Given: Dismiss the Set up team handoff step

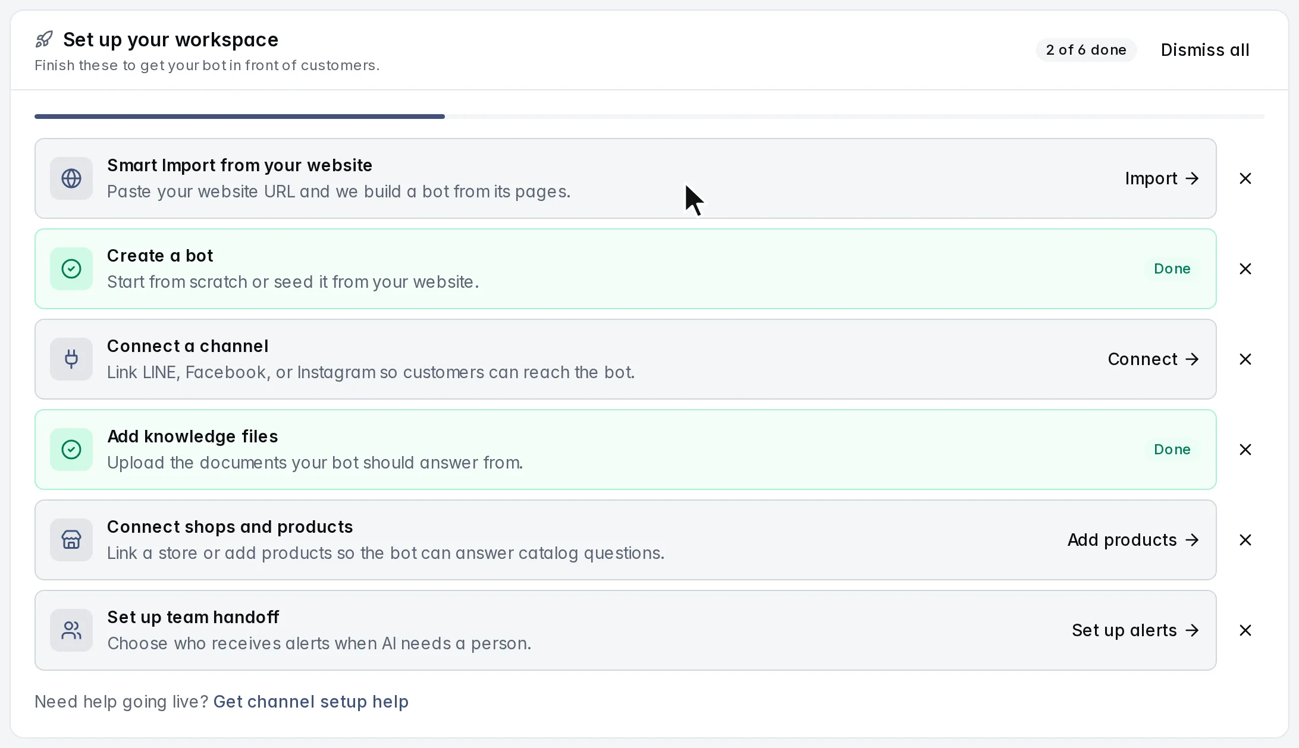Looking at the screenshot, I should click(1245, 630).
